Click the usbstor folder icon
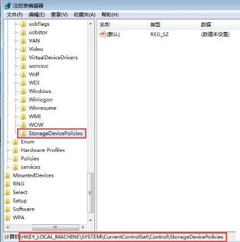Viewport: 240px width, 242px height. click(23, 33)
